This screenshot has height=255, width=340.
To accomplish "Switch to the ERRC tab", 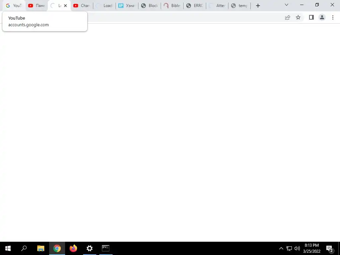I will 194,6.
